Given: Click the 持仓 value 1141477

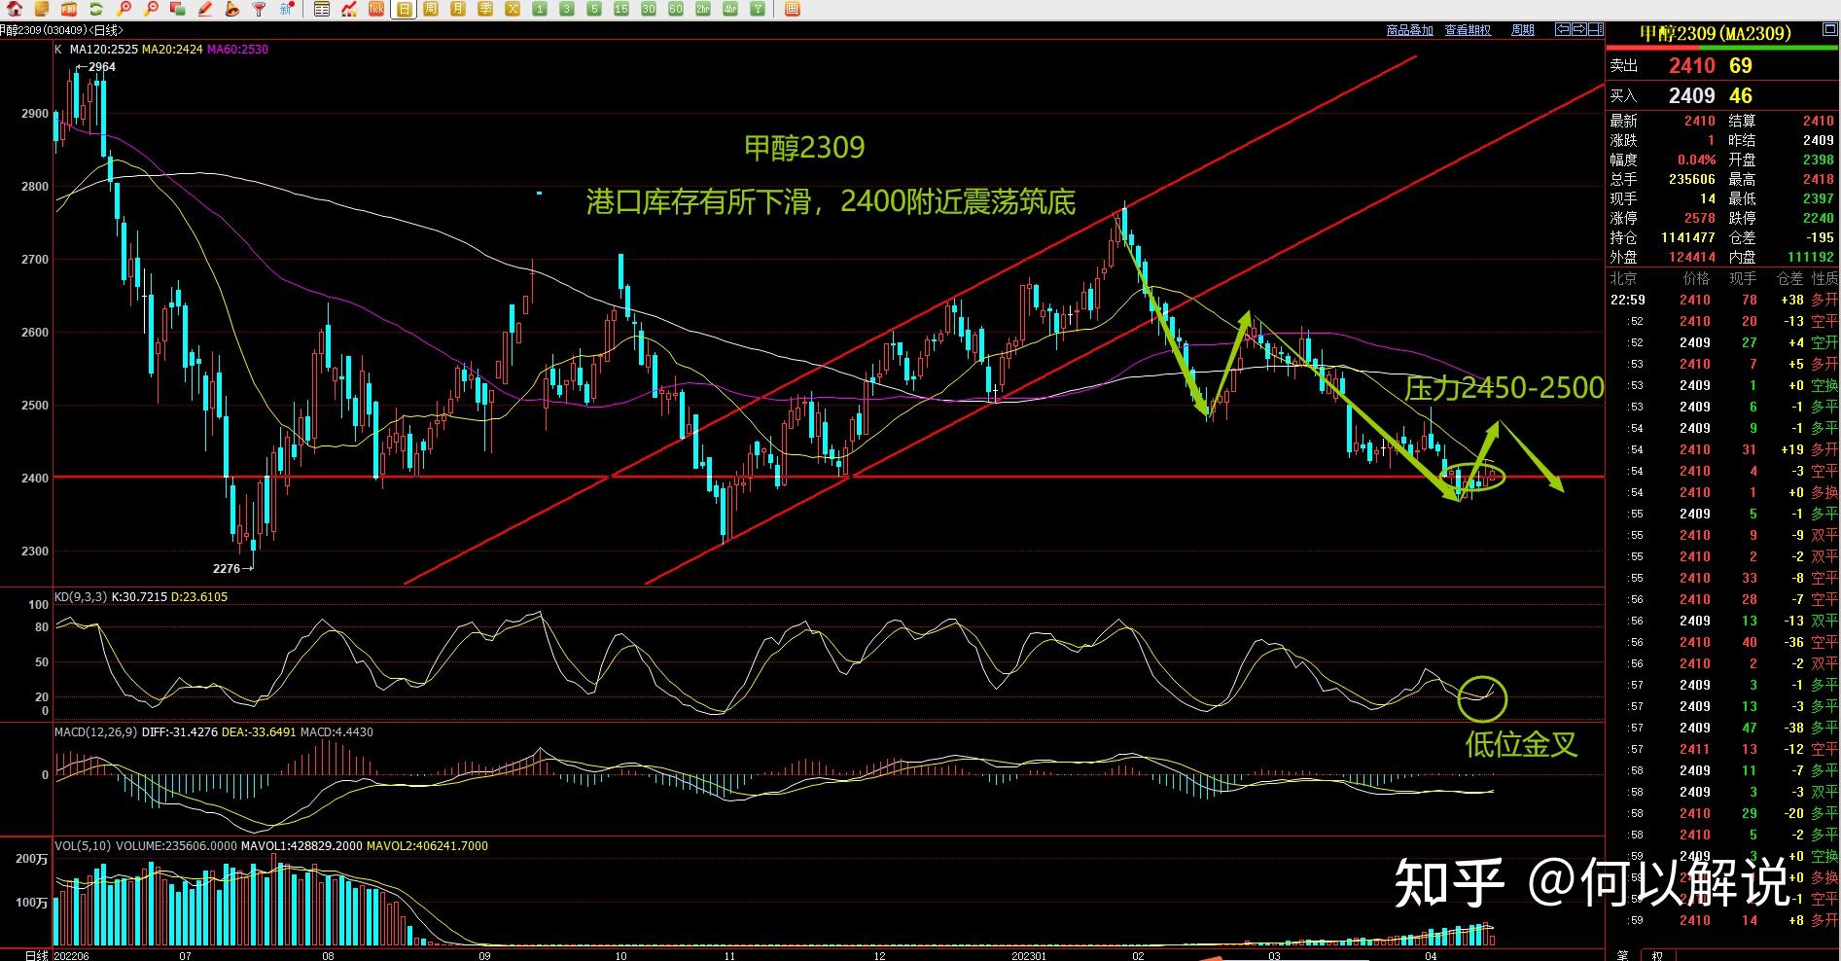Looking at the screenshot, I should (x=1687, y=237).
